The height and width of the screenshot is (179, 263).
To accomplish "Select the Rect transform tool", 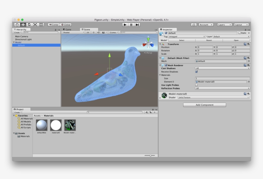I will 41,25.
